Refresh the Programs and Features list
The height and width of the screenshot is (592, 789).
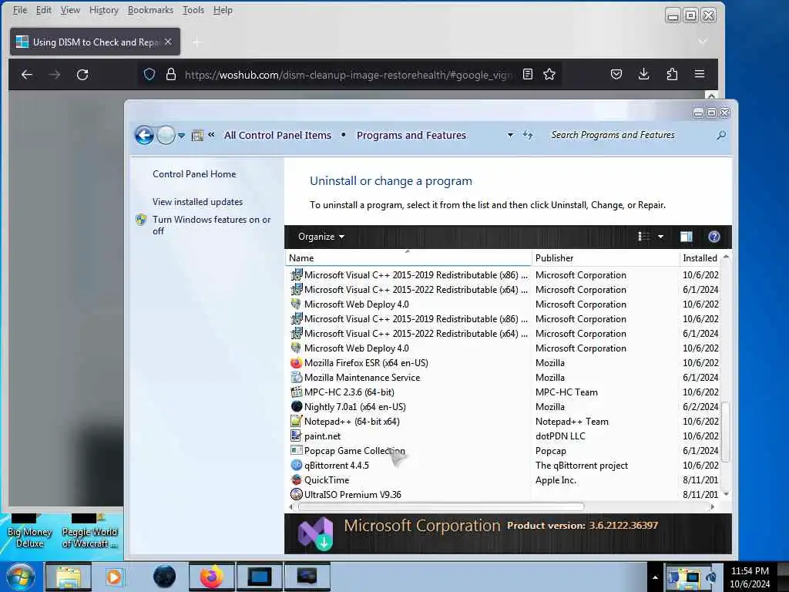click(527, 135)
